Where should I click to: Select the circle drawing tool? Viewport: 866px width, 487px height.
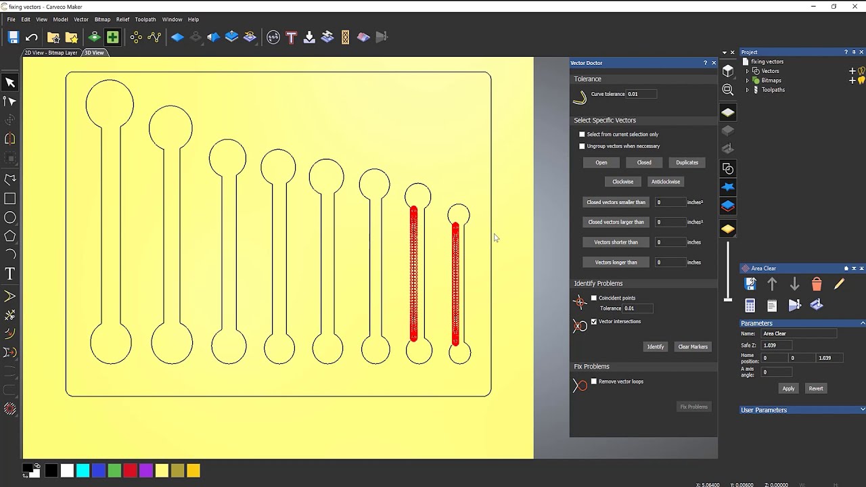(x=10, y=217)
